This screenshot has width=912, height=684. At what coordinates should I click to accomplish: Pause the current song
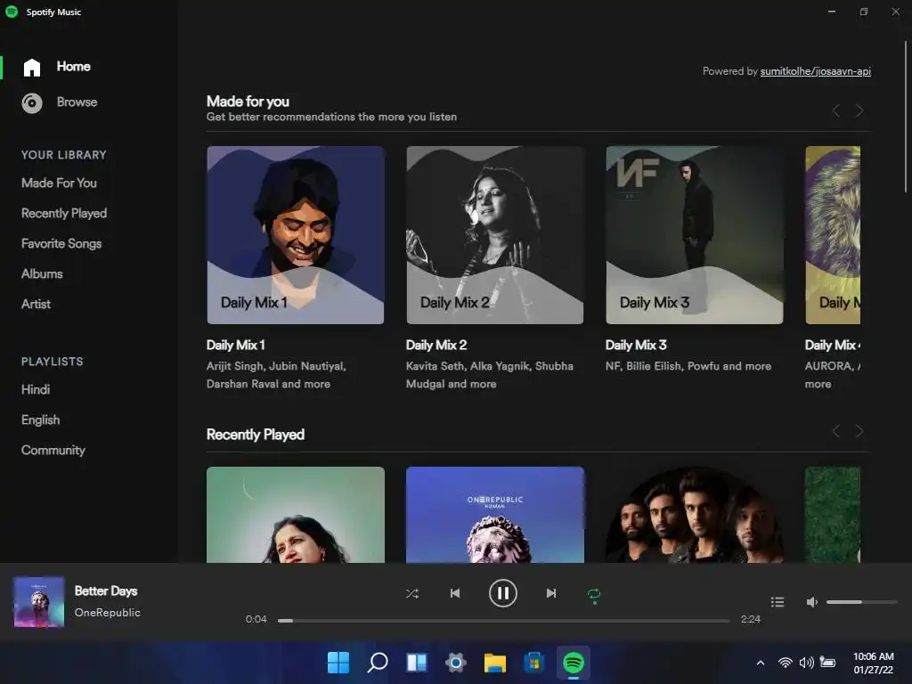pos(502,593)
